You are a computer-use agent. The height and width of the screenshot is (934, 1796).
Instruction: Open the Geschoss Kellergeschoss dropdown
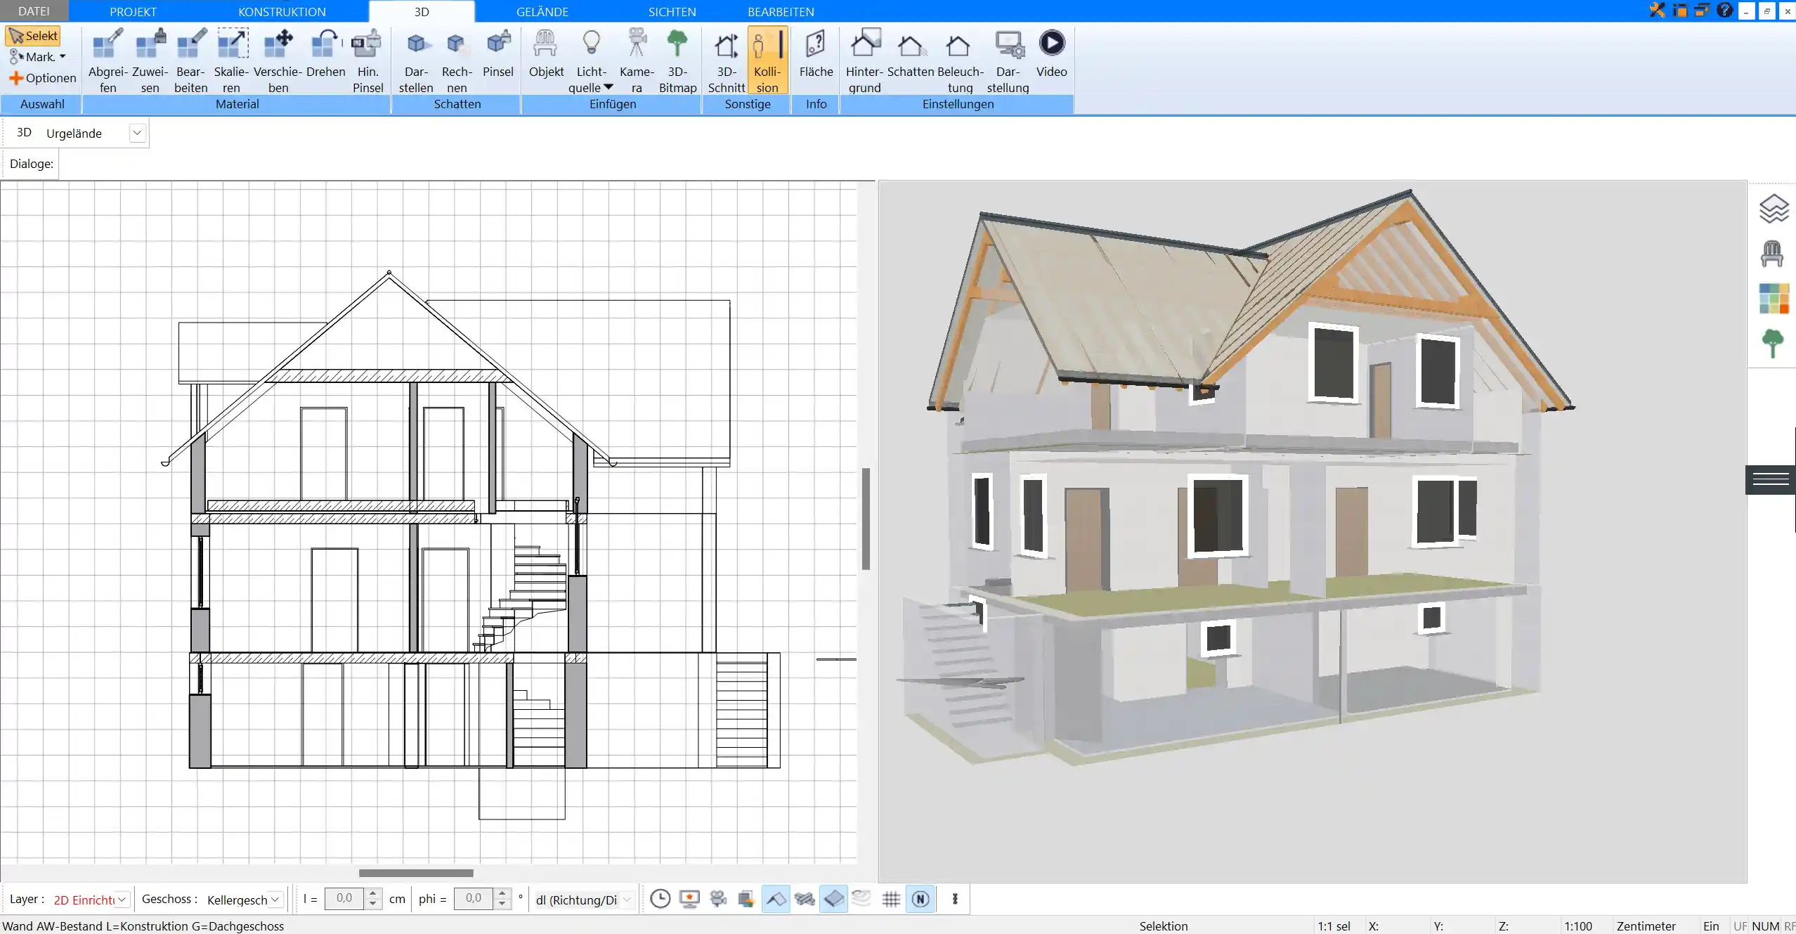pyautogui.click(x=275, y=900)
